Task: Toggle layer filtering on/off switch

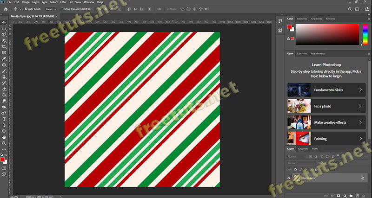Action: 338,156
